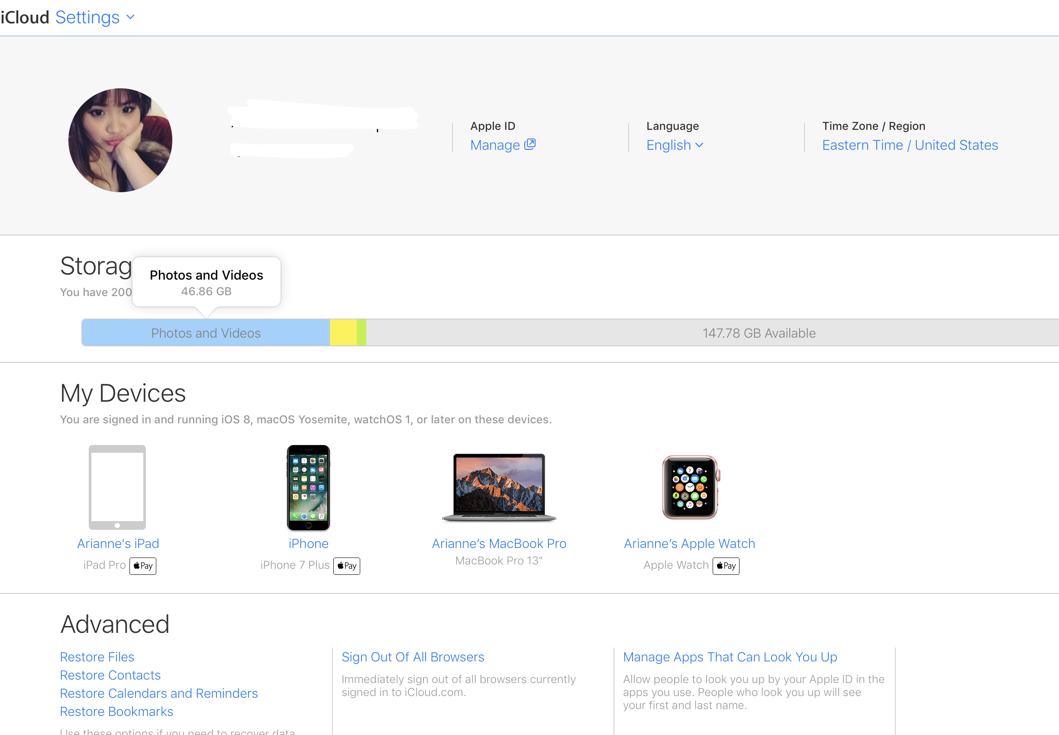Click Restore Files link
The height and width of the screenshot is (735, 1059).
click(x=97, y=657)
